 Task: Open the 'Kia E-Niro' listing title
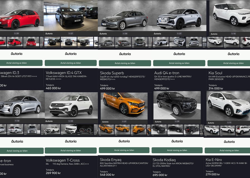214,160
